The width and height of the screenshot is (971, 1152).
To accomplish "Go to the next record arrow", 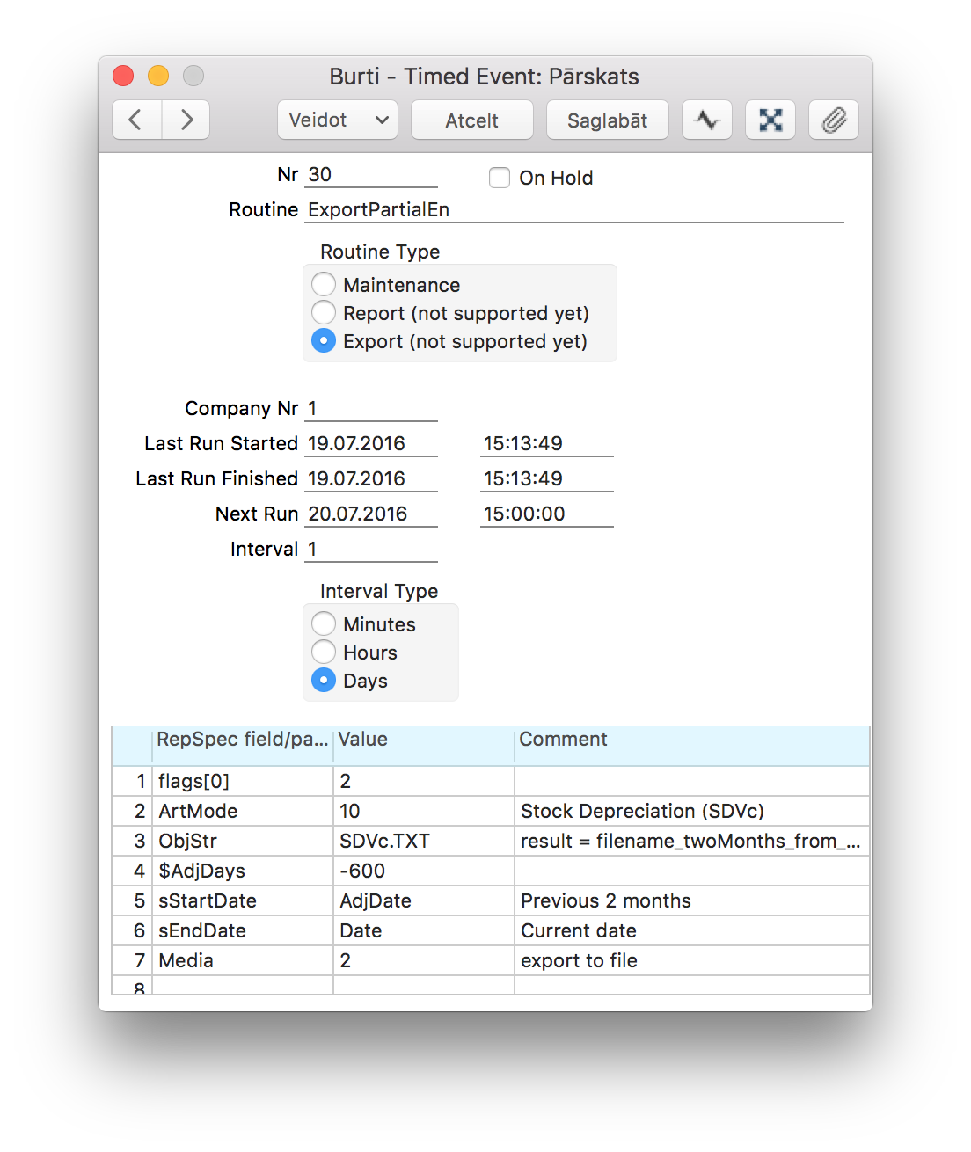I will 186,120.
